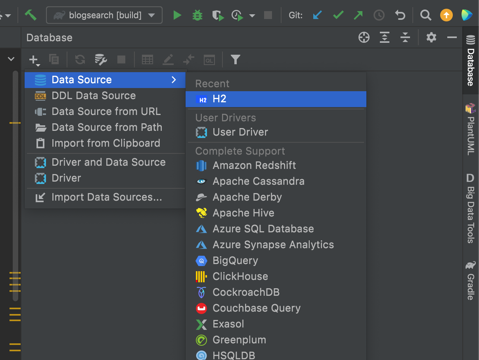Select the Data Source menu item
The width and height of the screenshot is (479, 360).
coord(105,80)
